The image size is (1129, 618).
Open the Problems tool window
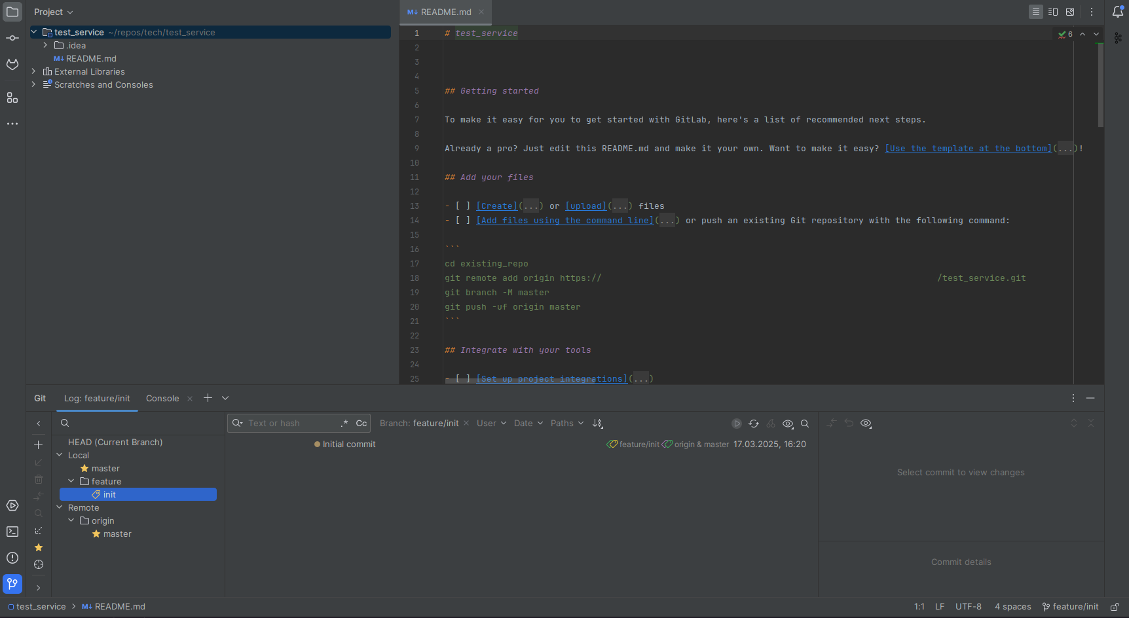(12, 558)
